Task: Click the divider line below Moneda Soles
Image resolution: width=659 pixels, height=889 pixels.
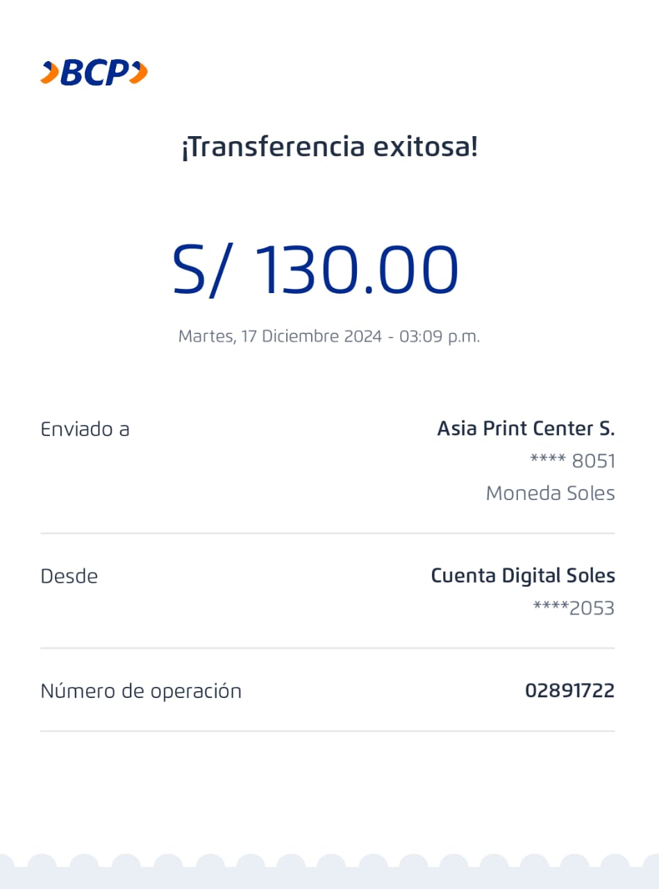Action: (327, 533)
